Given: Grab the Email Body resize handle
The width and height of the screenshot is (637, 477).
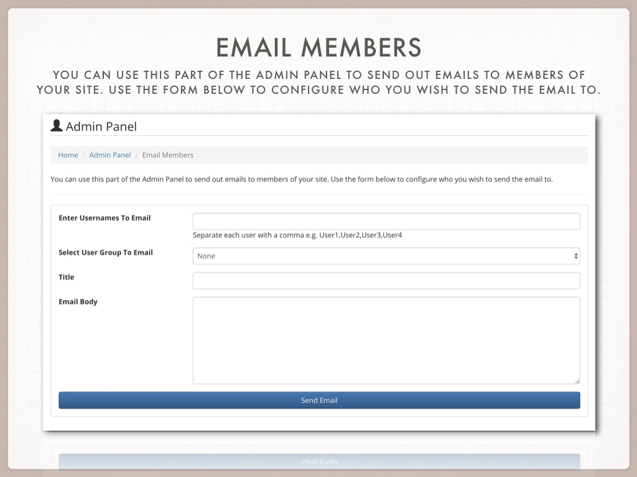Looking at the screenshot, I should (577, 381).
